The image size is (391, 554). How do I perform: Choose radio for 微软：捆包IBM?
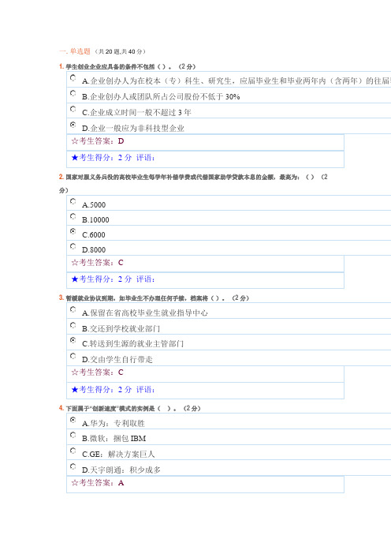(73, 435)
